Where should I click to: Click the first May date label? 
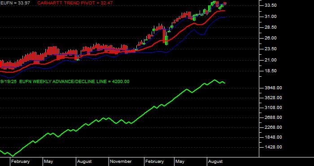pyautogui.click(x=48, y=162)
